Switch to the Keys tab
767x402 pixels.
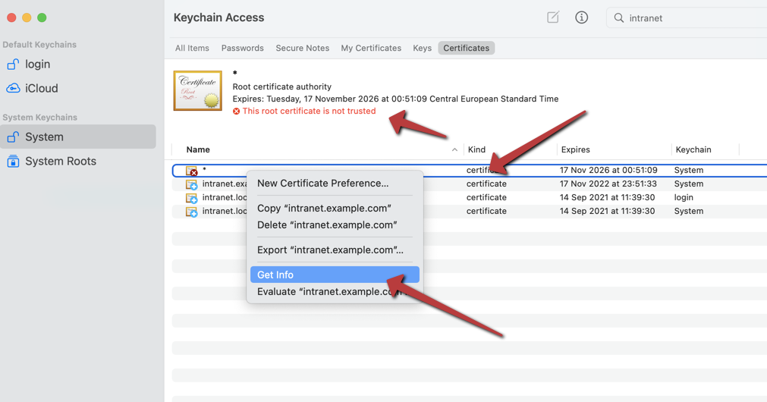[x=422, y=48]
